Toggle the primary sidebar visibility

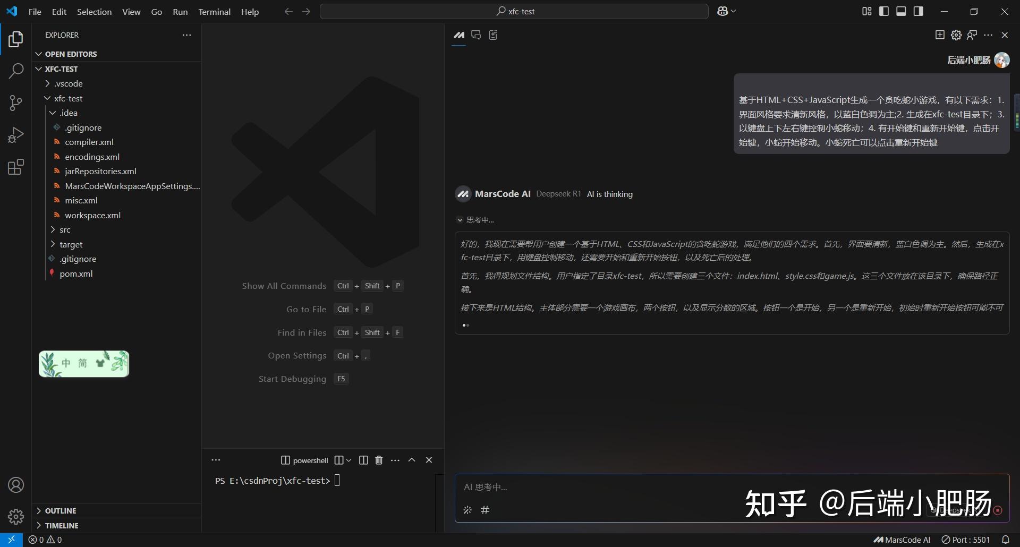click(883, 11)
